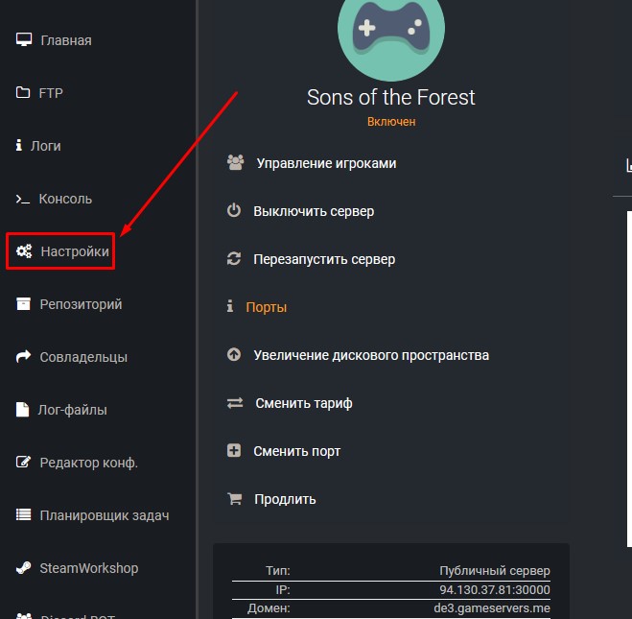
Task: Open the SteamWorkshop sidebar item
Action: pos(88,568)
